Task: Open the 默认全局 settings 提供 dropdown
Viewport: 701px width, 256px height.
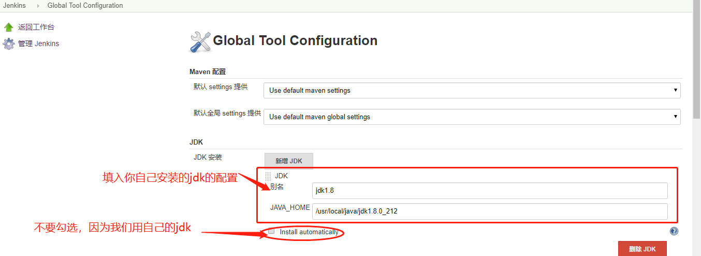Action: [x=472, y=117]
